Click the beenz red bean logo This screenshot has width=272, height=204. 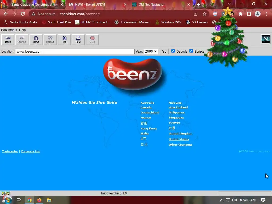click(x=133, y=74)
